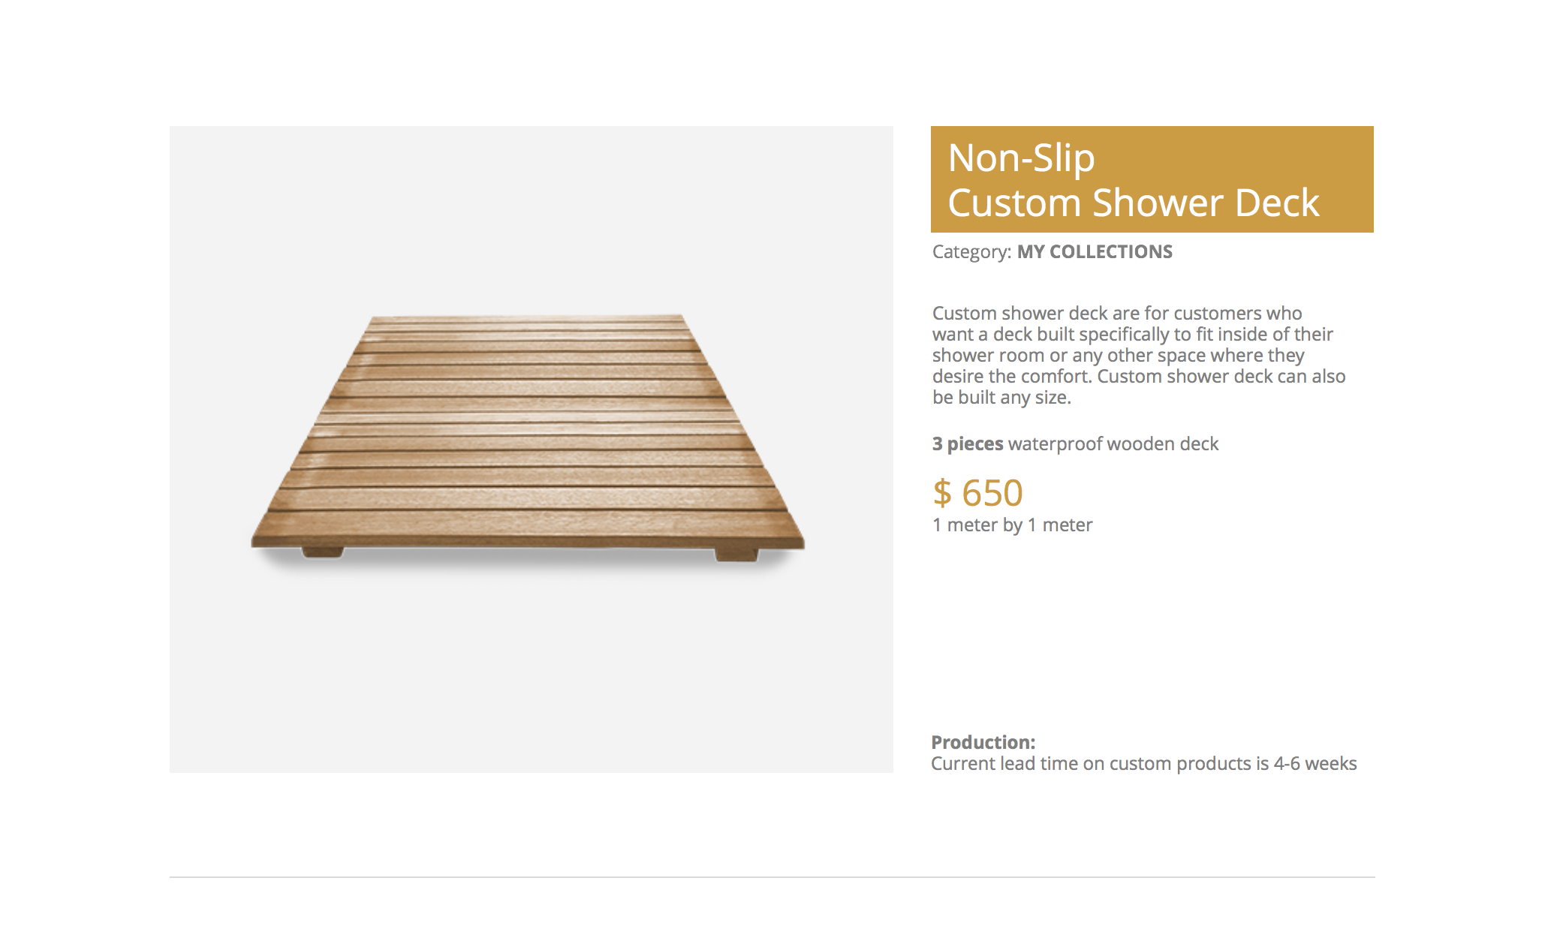Click the topmost rear slat of the deck
This screenshot has height=947, width=1554.
[x=527, y=319]
